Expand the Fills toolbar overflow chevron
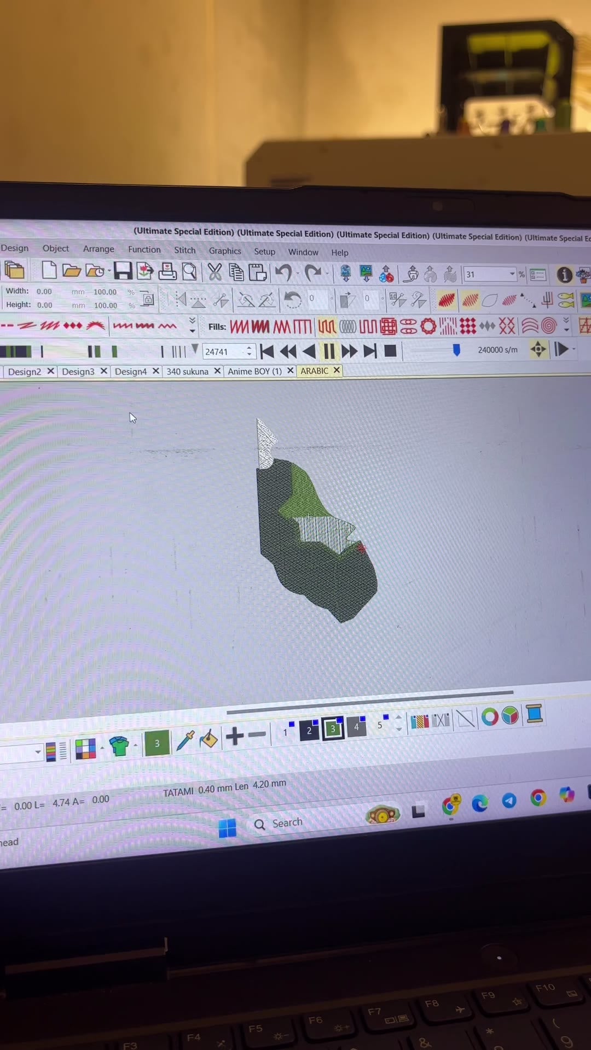 tap(566, 325)
